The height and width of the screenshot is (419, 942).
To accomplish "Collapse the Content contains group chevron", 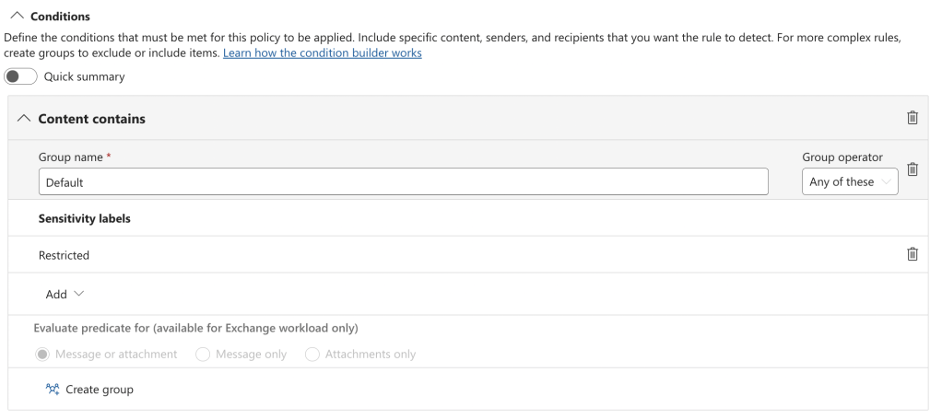I will tap(23, 119).
